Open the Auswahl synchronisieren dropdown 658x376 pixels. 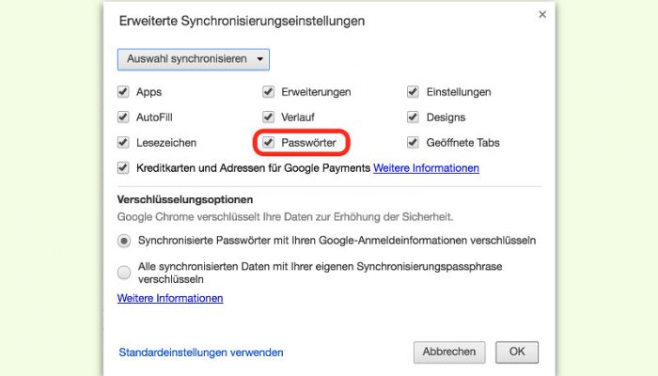tap(194, 59)
